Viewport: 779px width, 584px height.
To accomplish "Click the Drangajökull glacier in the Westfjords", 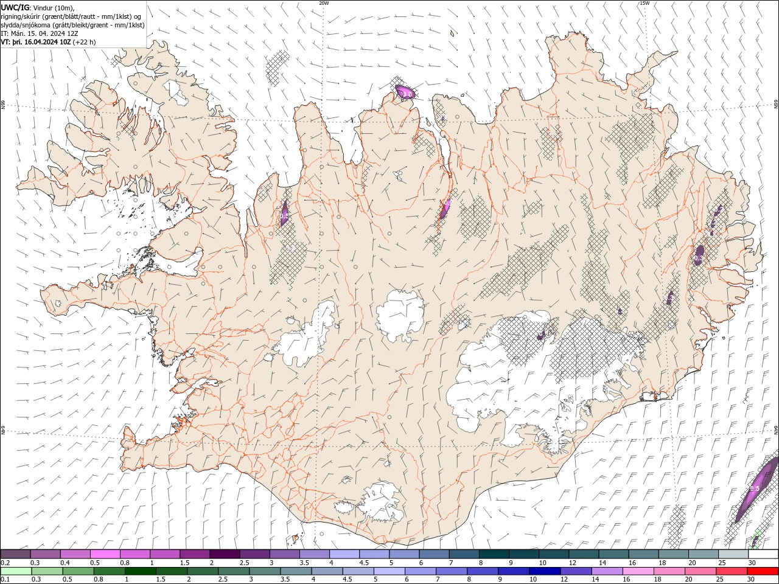I will coord(176,92).
